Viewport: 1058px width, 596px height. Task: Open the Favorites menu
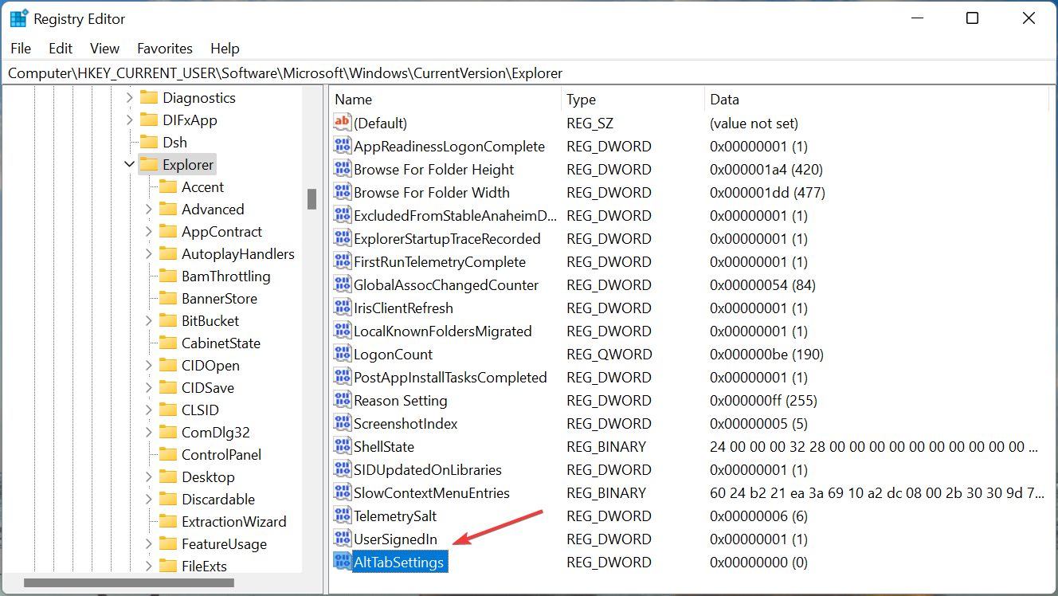(x=164, y=49)
